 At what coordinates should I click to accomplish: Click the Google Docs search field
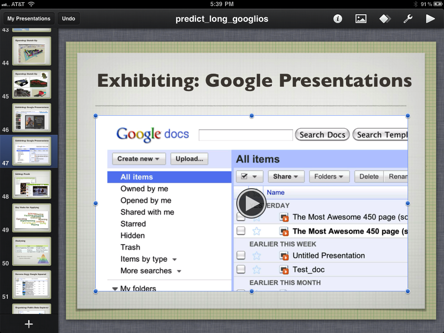pos(245,135)
